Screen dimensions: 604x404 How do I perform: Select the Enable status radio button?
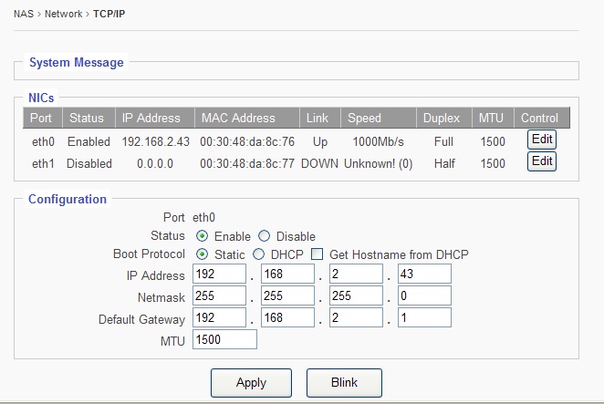pyautogui.click(x=202, y=236)
